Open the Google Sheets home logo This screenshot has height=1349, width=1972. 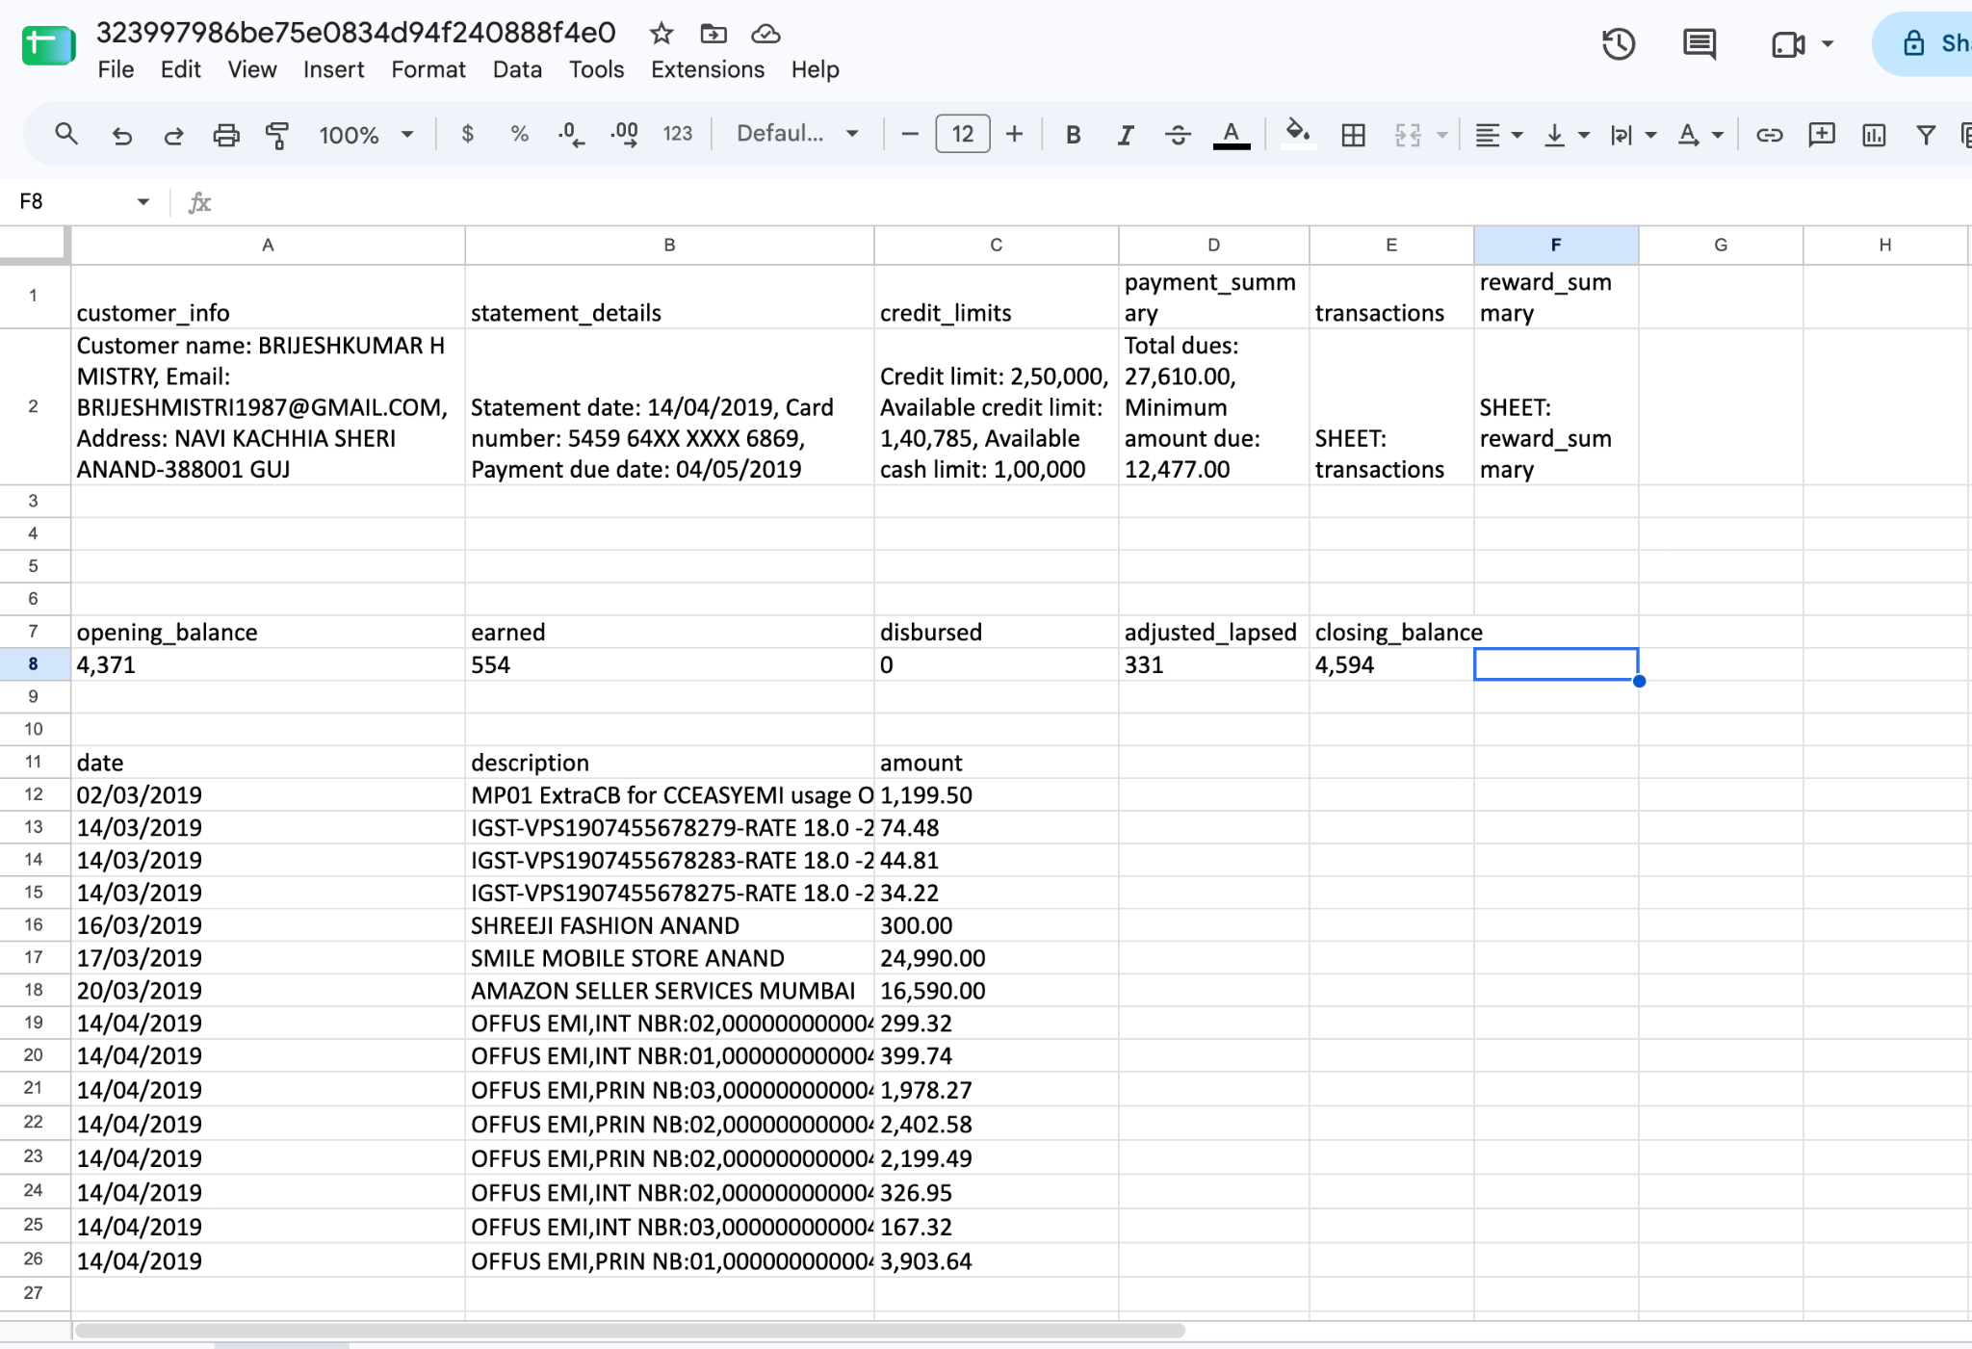tap(48, 44)
